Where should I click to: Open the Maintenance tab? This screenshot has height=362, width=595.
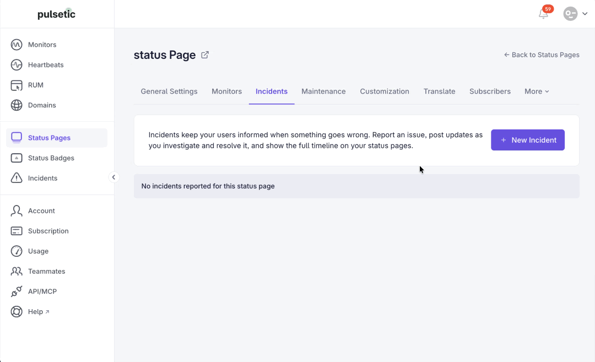pyautogui.click(x=323, y=91)
